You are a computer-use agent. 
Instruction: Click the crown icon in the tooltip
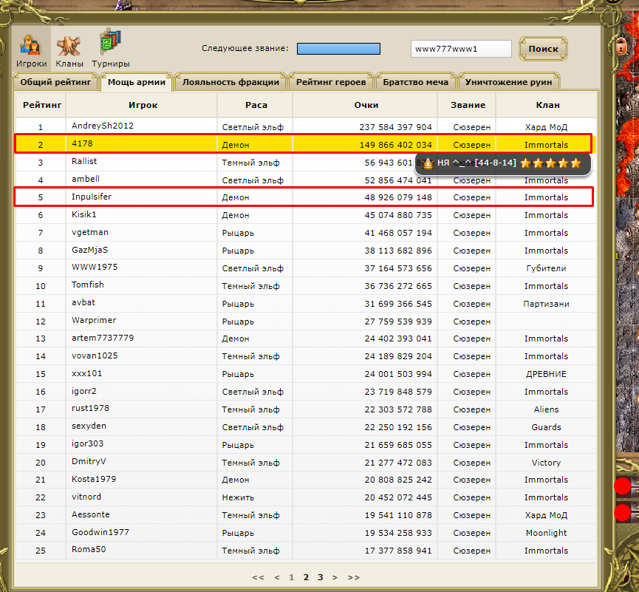pos(428,164)
